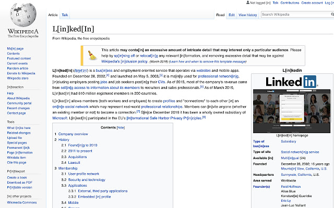This screenshot has height=208, width=334.
Task: Jump to Mobile section
Action: pos(73,203)
